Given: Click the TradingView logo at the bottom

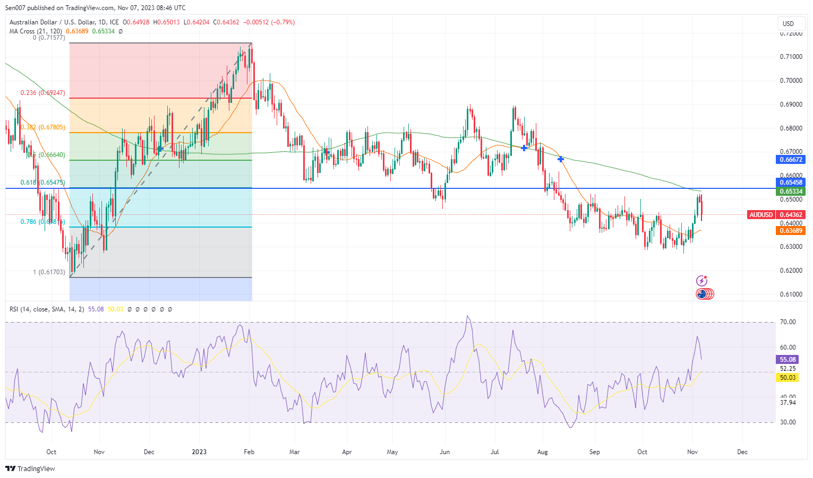Looking at the screenshot, I should click(30, 468).
